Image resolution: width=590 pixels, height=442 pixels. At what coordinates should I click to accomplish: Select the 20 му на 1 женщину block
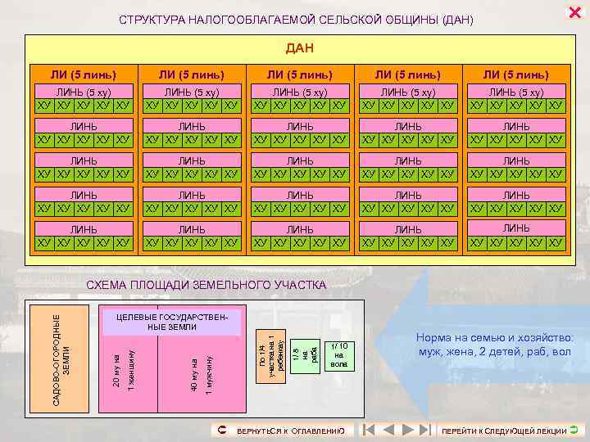coord(128,374)
